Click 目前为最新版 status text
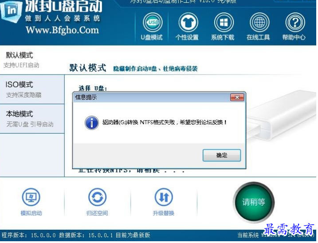This screenshot has width=318, height=243. 133,235
